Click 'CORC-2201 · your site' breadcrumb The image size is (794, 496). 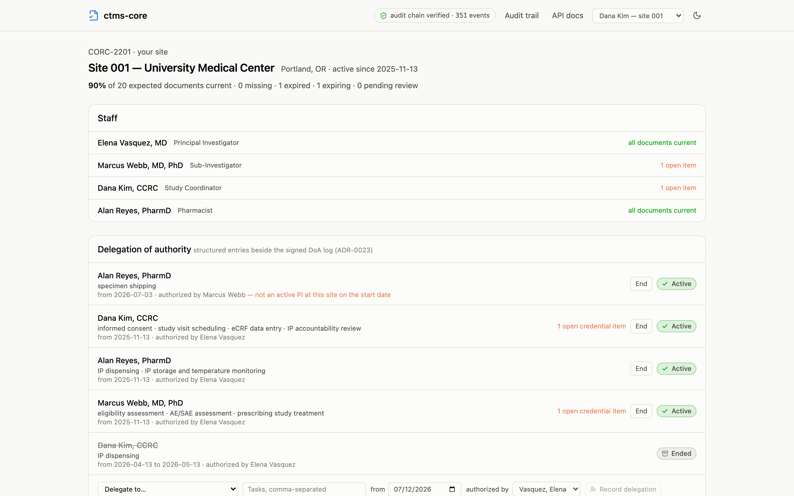(128, 52)
